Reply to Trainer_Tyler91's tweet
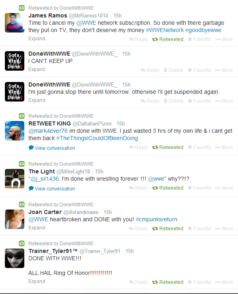 [138, 282]
